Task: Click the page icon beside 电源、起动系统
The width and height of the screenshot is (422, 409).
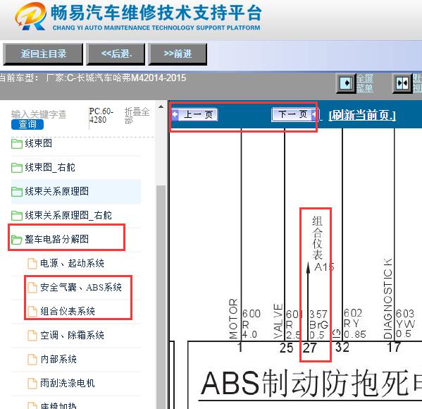Action: pos(32,264)
